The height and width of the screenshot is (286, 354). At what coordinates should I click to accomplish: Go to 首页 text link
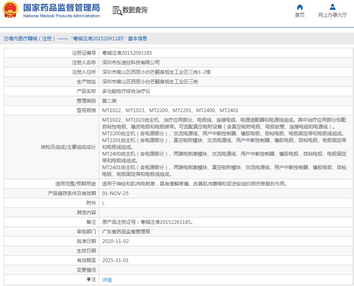tap(300, 15)
